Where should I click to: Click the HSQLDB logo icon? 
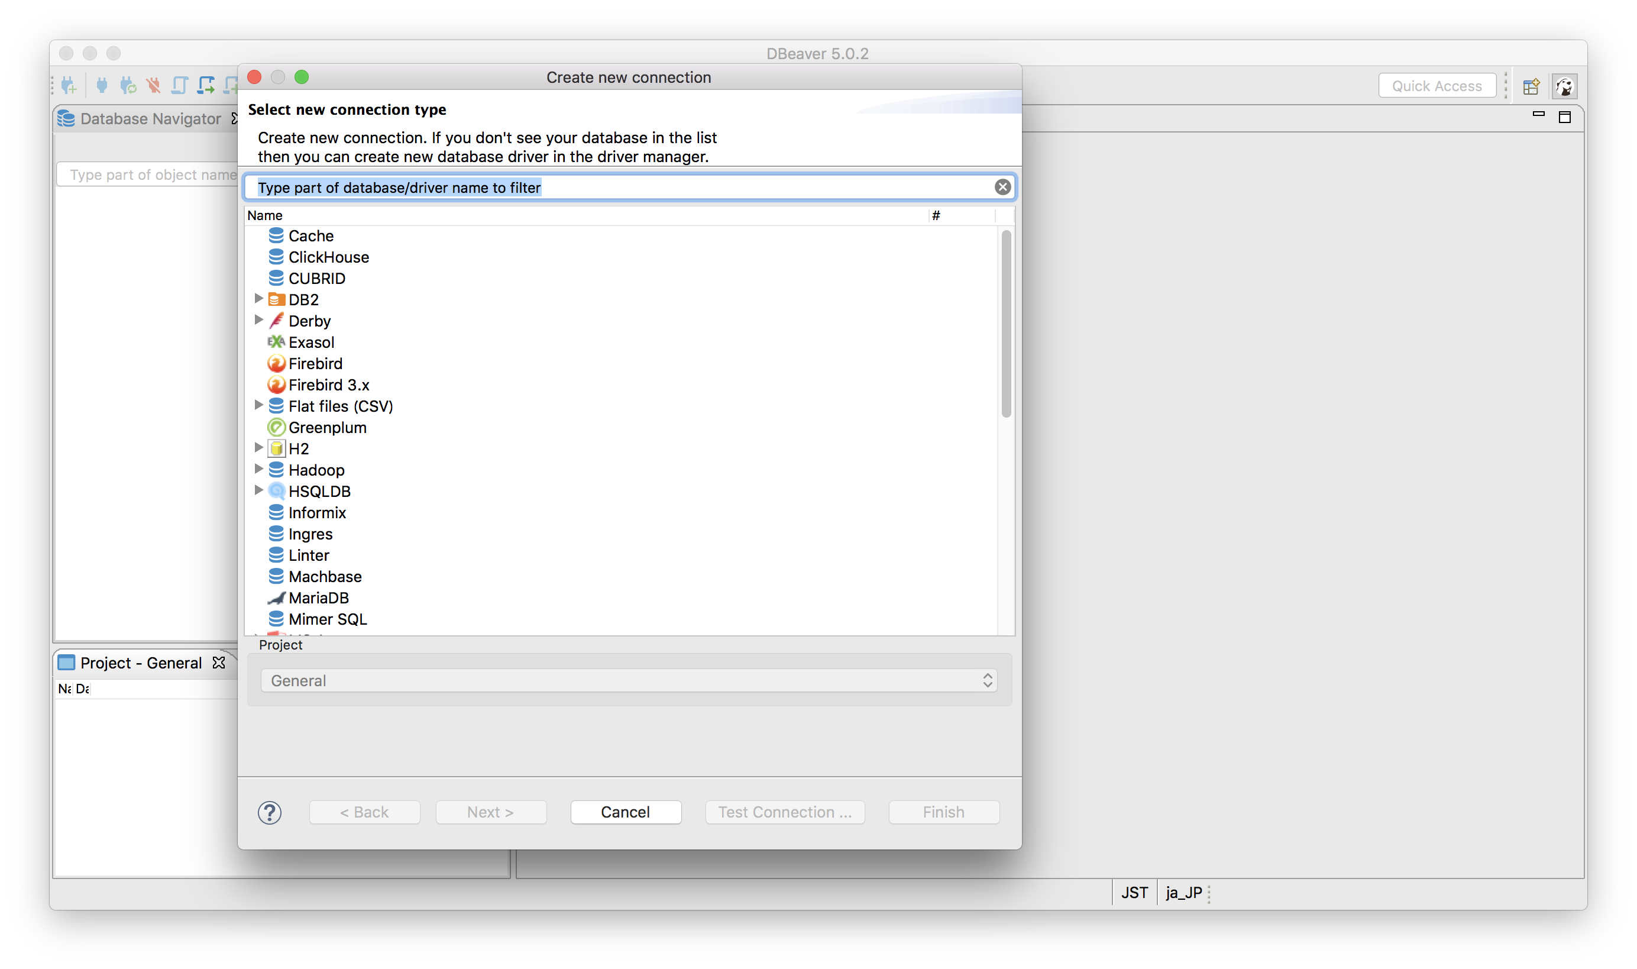(276, 491)
